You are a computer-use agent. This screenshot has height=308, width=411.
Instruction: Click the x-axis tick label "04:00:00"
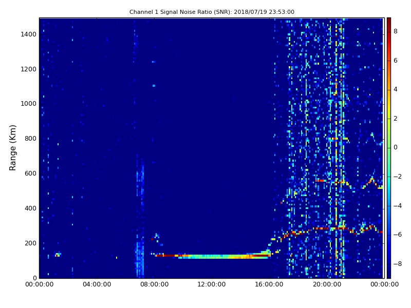click(97, 284)
